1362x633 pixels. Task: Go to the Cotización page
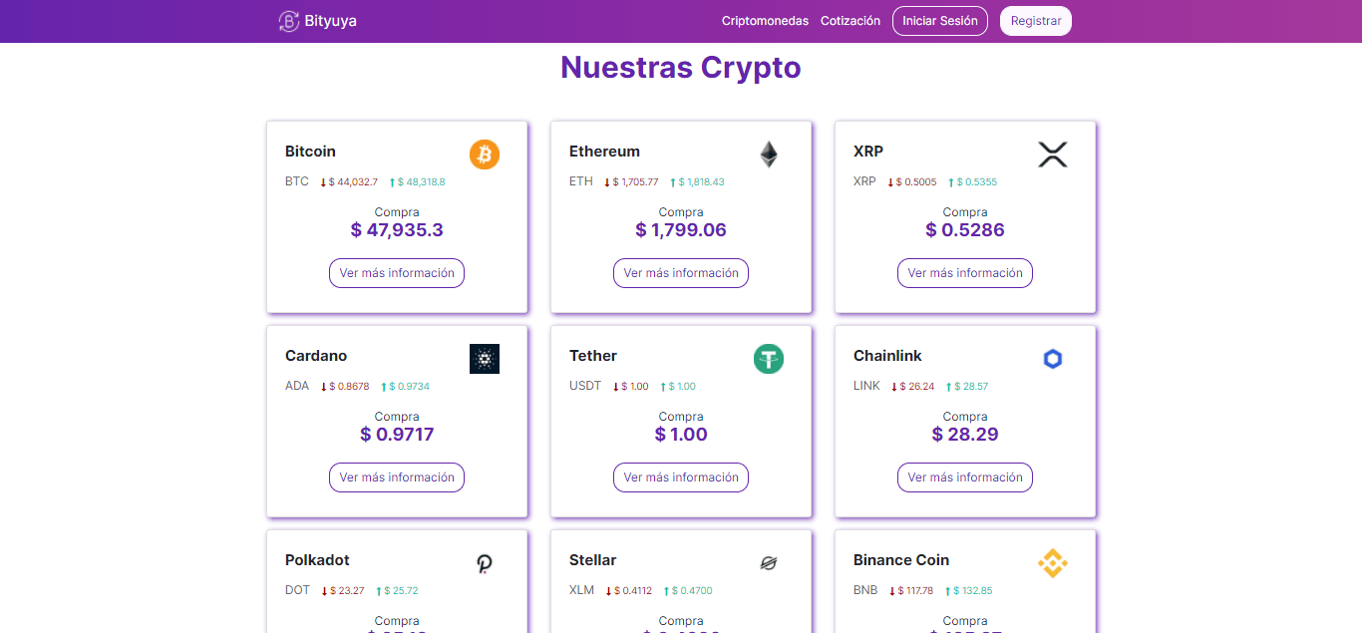851,21
